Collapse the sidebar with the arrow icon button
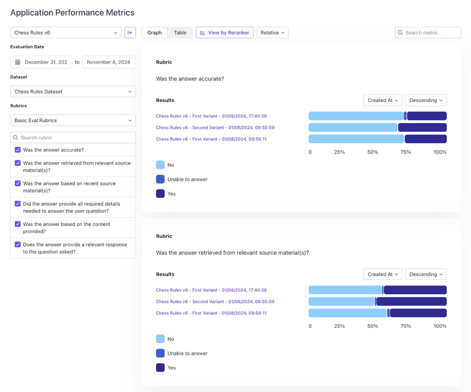Image resolution: width=471 pixels, height=392 pixels. click(130, 32)
